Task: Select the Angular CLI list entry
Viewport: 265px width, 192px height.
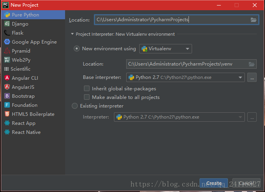Action: click(33, 78)
